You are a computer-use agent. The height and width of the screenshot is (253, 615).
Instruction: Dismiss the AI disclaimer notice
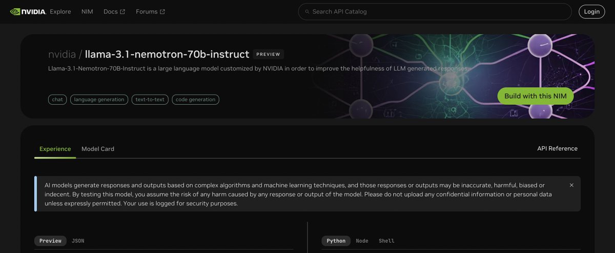tap(571, 185)
